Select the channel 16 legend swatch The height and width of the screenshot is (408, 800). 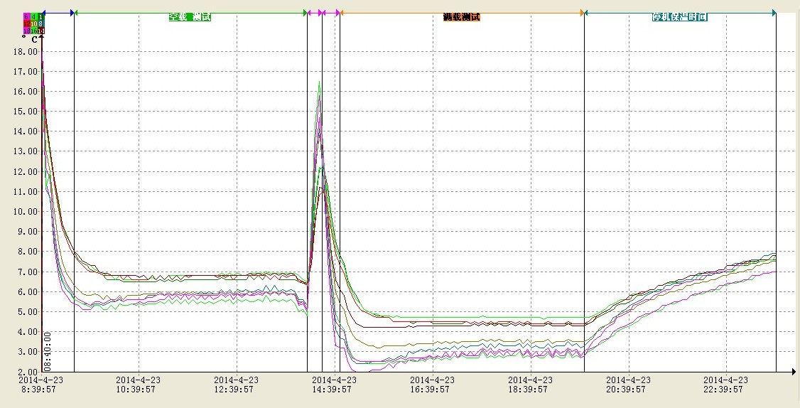coord(33,31)
